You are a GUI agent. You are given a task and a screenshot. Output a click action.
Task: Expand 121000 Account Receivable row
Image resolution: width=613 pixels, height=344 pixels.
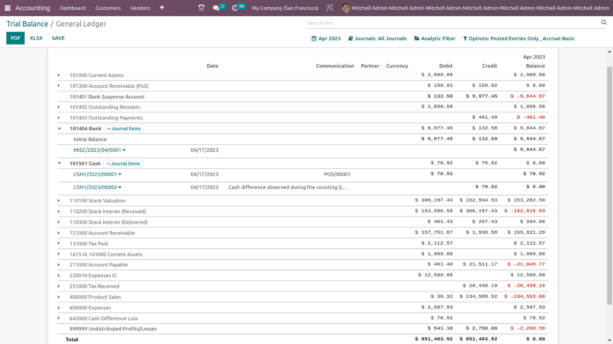point(59,233)
